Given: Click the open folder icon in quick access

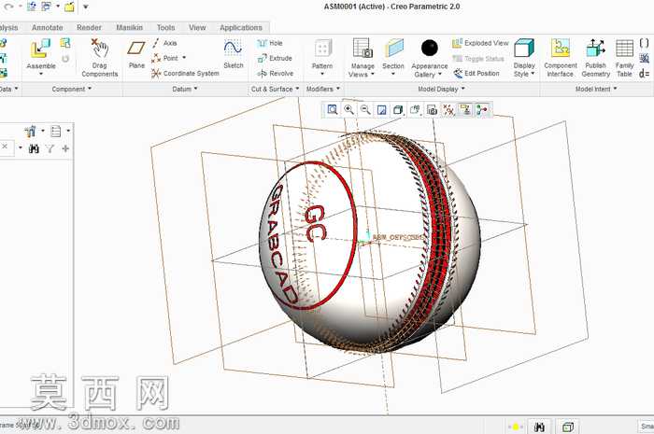Looking at the screenshot, I should pos(69,7).
